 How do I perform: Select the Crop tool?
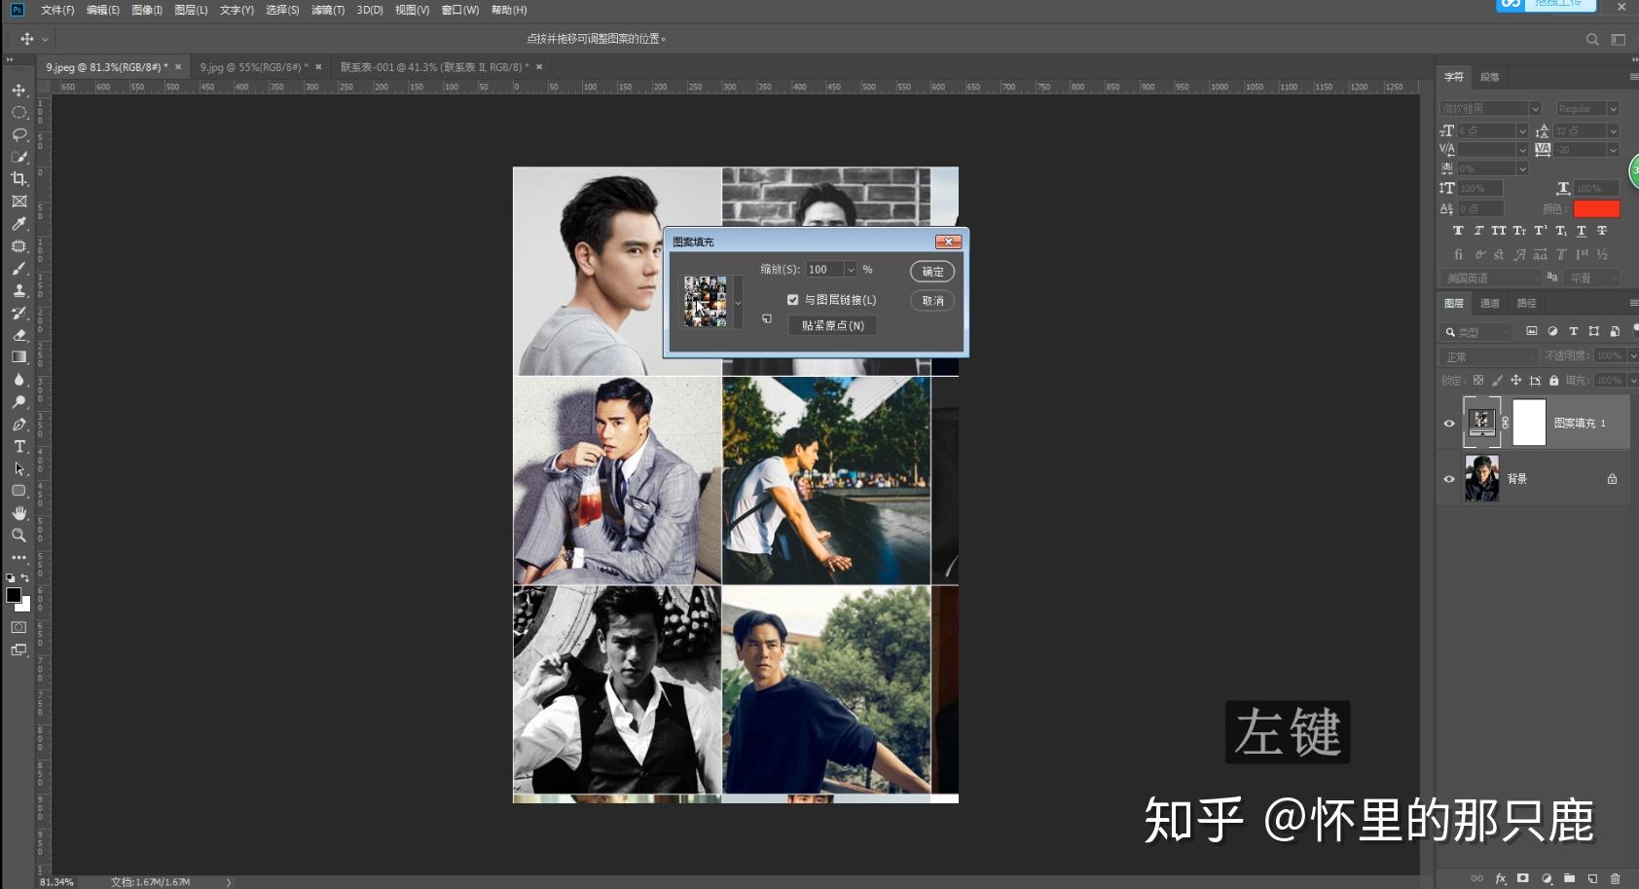pyautogui.click(x=18, y=179)
